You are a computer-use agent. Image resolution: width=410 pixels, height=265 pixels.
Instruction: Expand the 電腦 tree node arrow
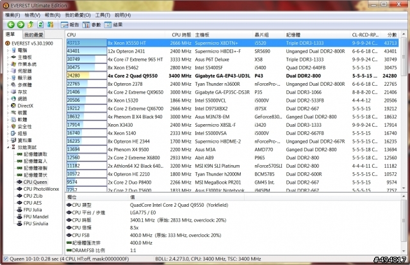coord(8,50)
